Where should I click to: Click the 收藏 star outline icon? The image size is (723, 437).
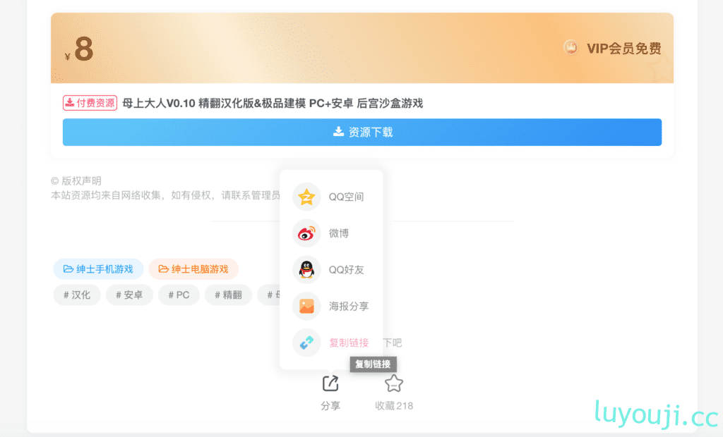tap(393, 383)
